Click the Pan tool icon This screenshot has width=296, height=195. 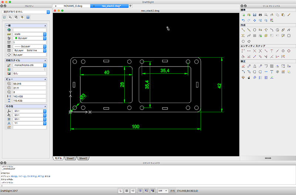255,20
